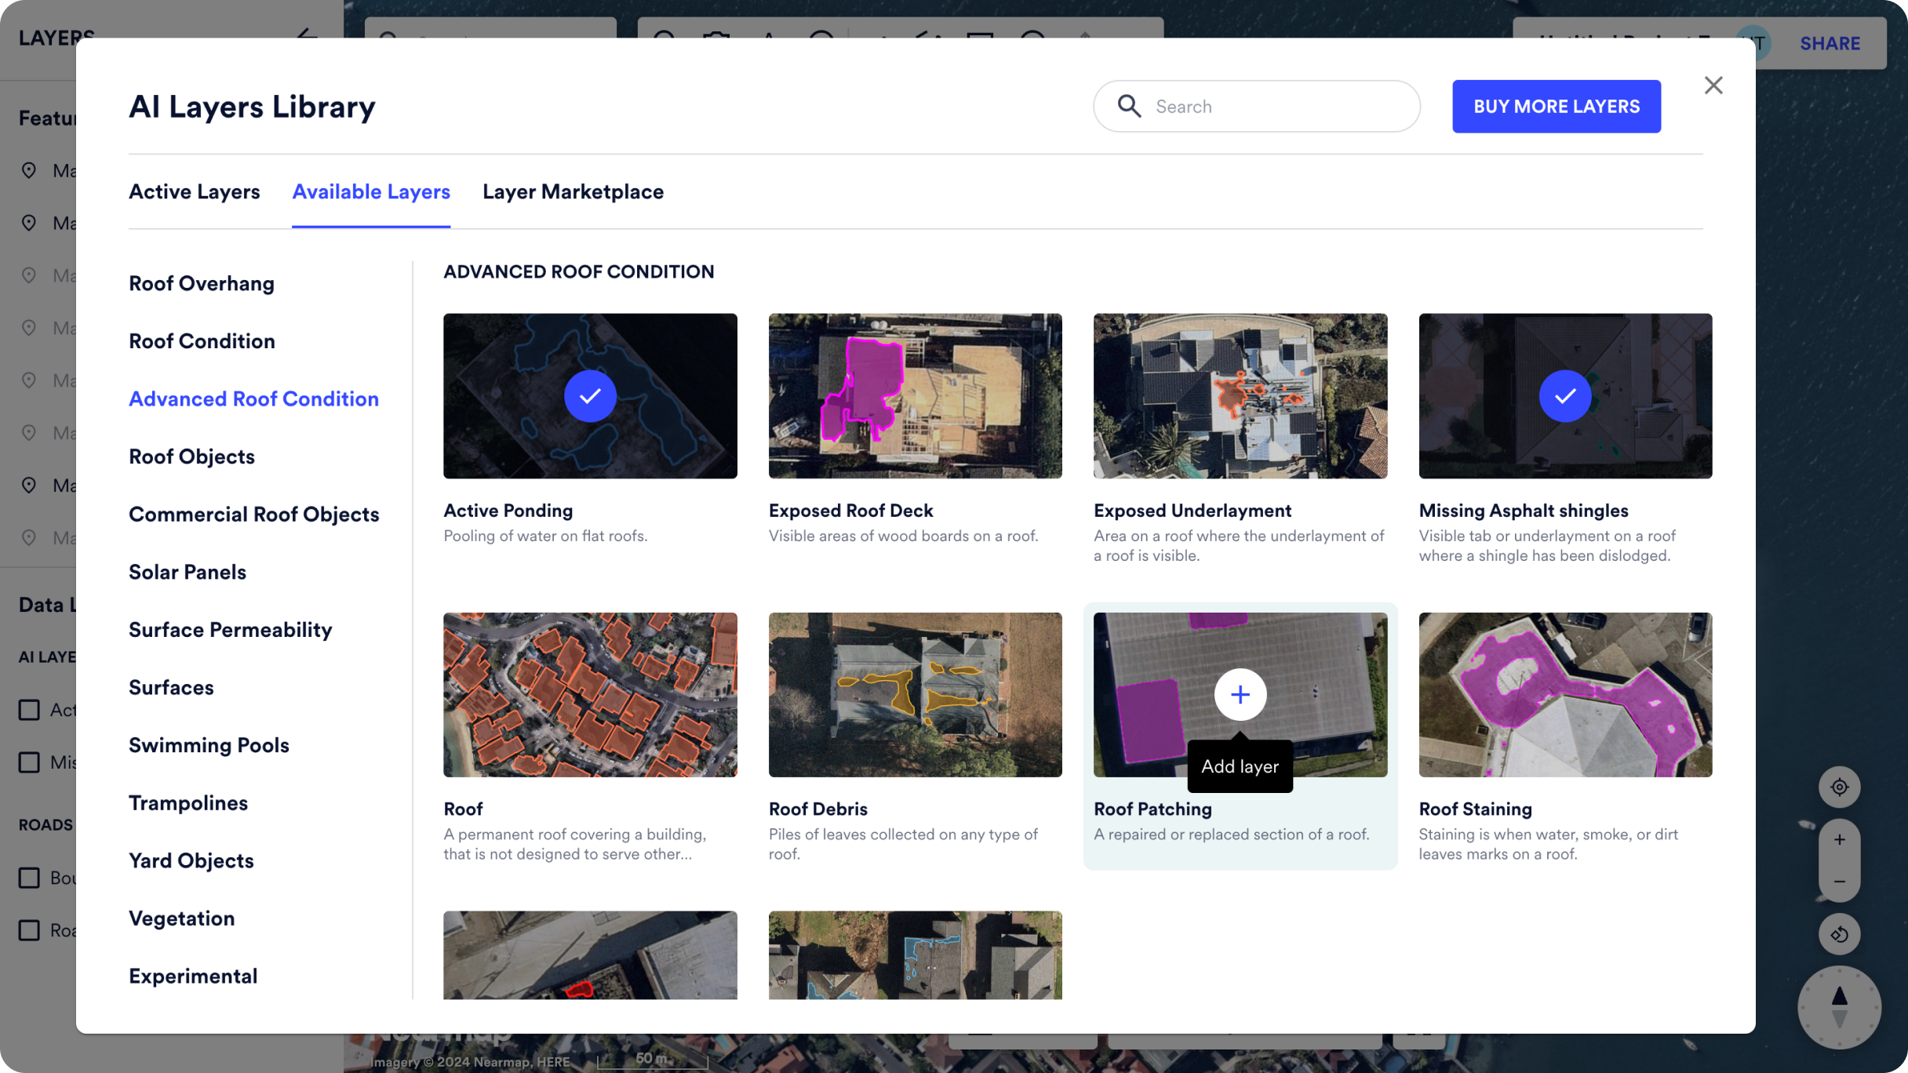Screen dimensions: 1908x1073
Task: Click the zoom out minus icon
Action: pos(1839,882)
